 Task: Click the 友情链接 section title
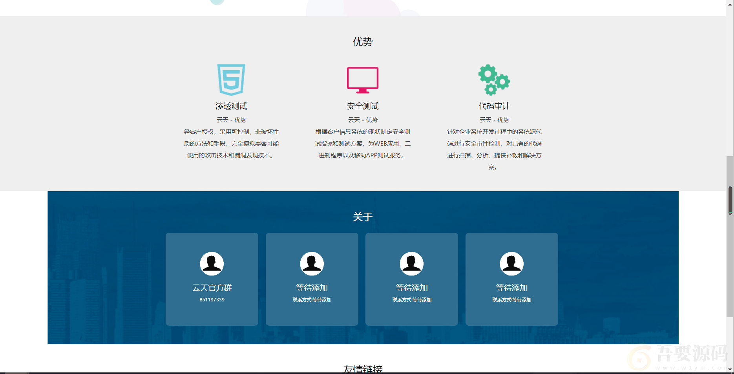[363, 369]
